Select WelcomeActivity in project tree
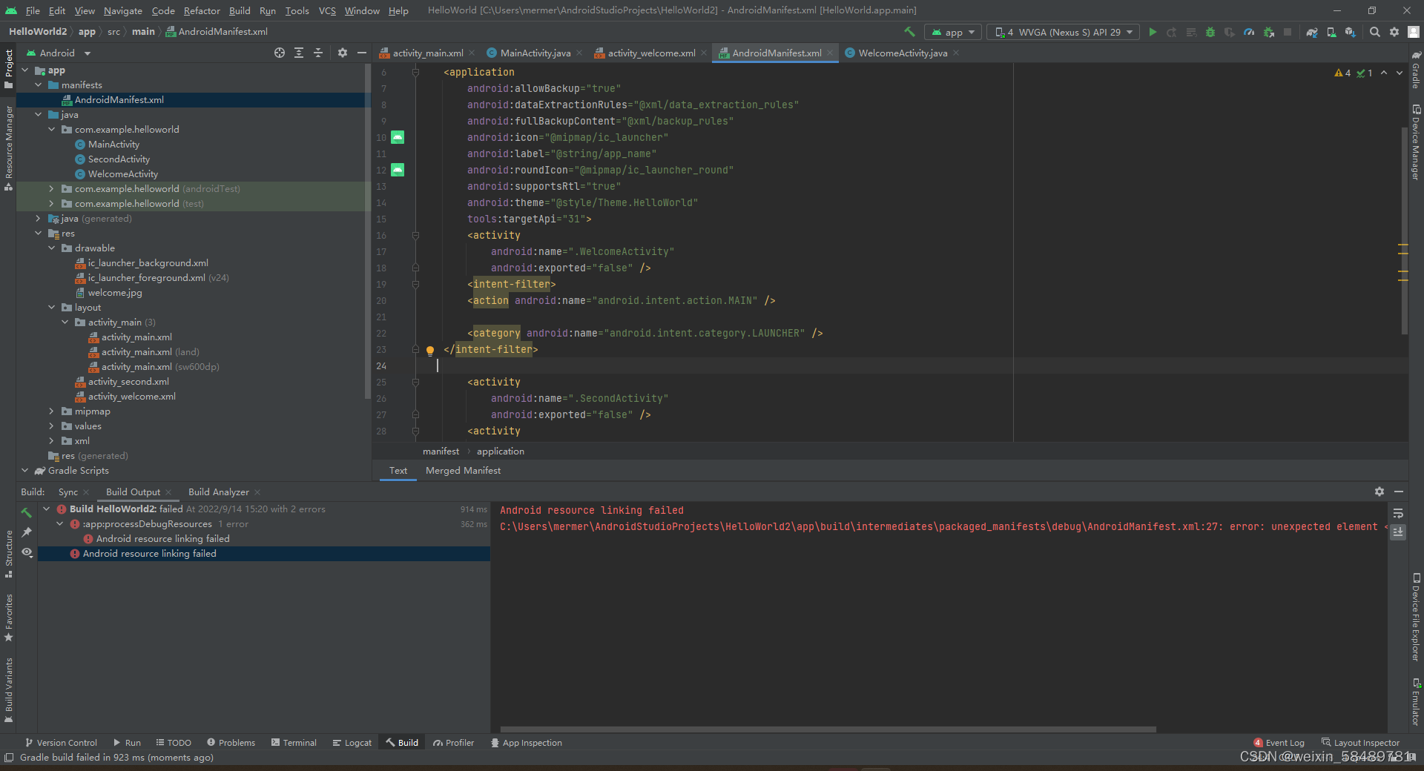1424x771 pixels. pos(123,174)
